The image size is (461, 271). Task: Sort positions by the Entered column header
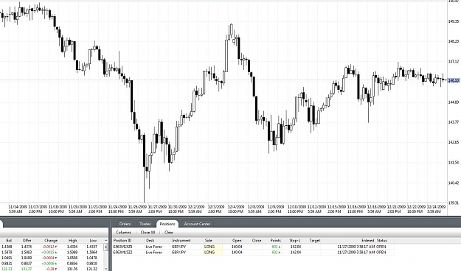click(x=368, y=241)
